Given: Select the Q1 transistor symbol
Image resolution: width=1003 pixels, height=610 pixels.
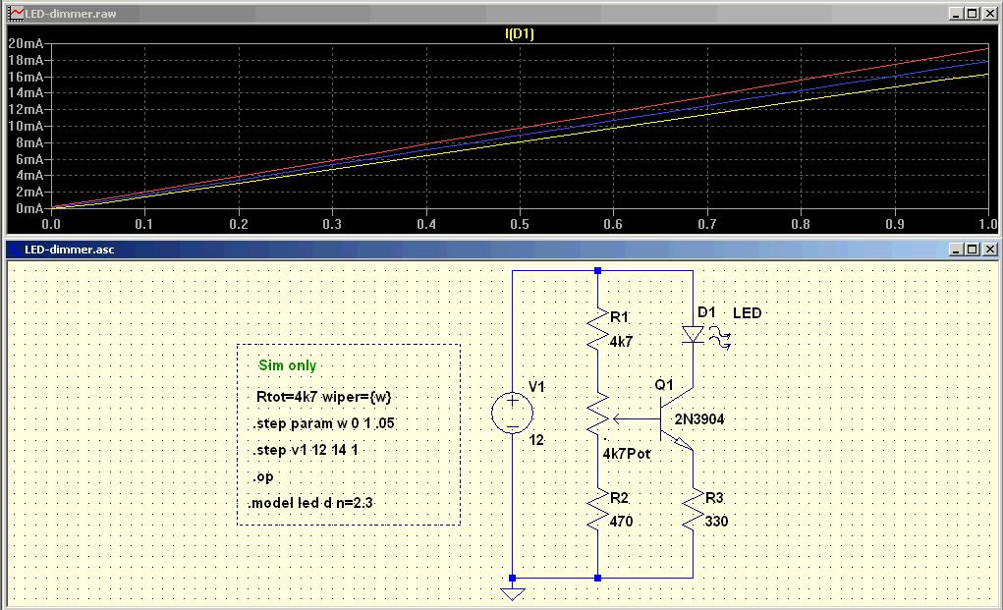Looking at the screenshot, I should pyautogui.click(x=676, y=419).
